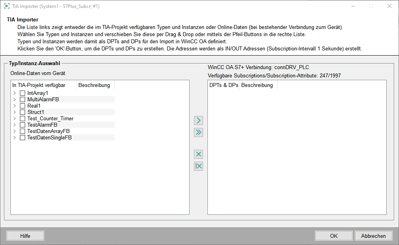Check the MultiAlarmFB checkbox
Screen dimensions: 399x245
point(22,99)
